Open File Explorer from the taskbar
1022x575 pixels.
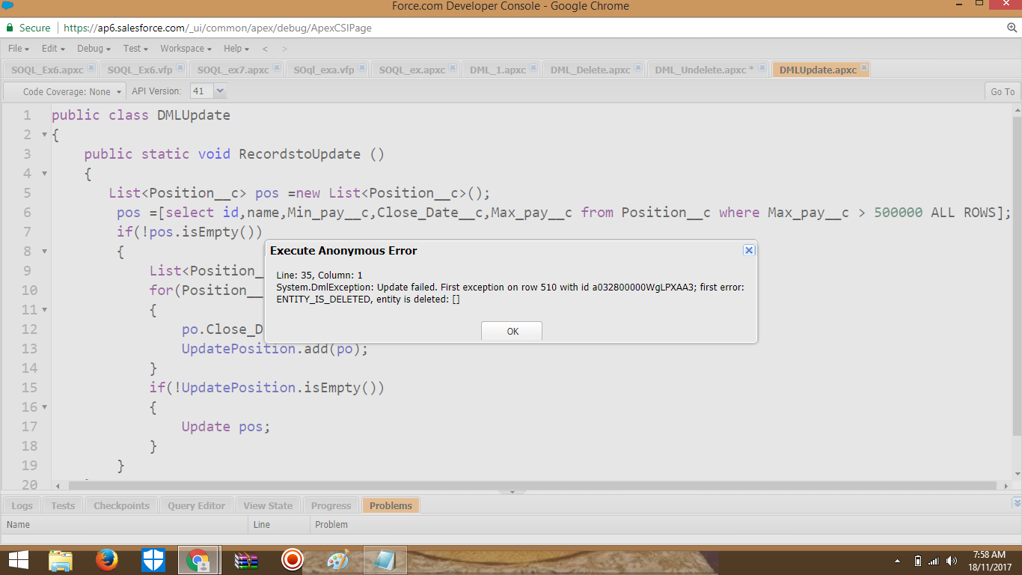coord(61,560)
